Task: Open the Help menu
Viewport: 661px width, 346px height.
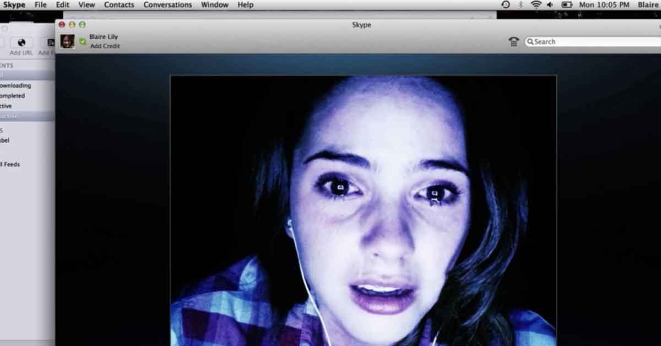Action: coord(245,4)
